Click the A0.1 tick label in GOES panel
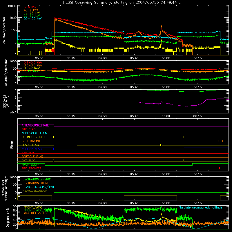The height and width of the screenshot is (232, 232). (x=13, y=112)
